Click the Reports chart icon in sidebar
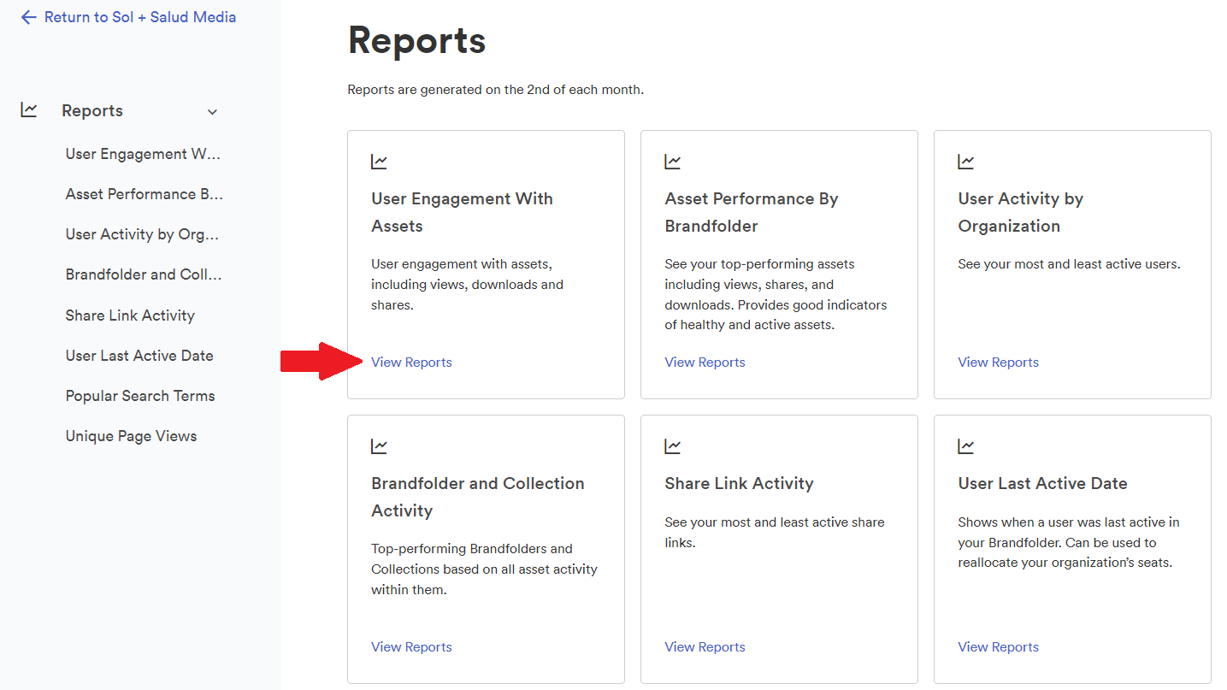 (29, 110)
